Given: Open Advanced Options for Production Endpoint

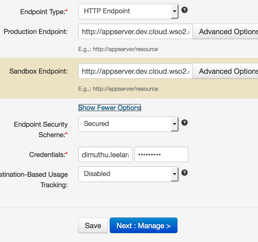Looking at the screenshot, I should tap(226, 32).
